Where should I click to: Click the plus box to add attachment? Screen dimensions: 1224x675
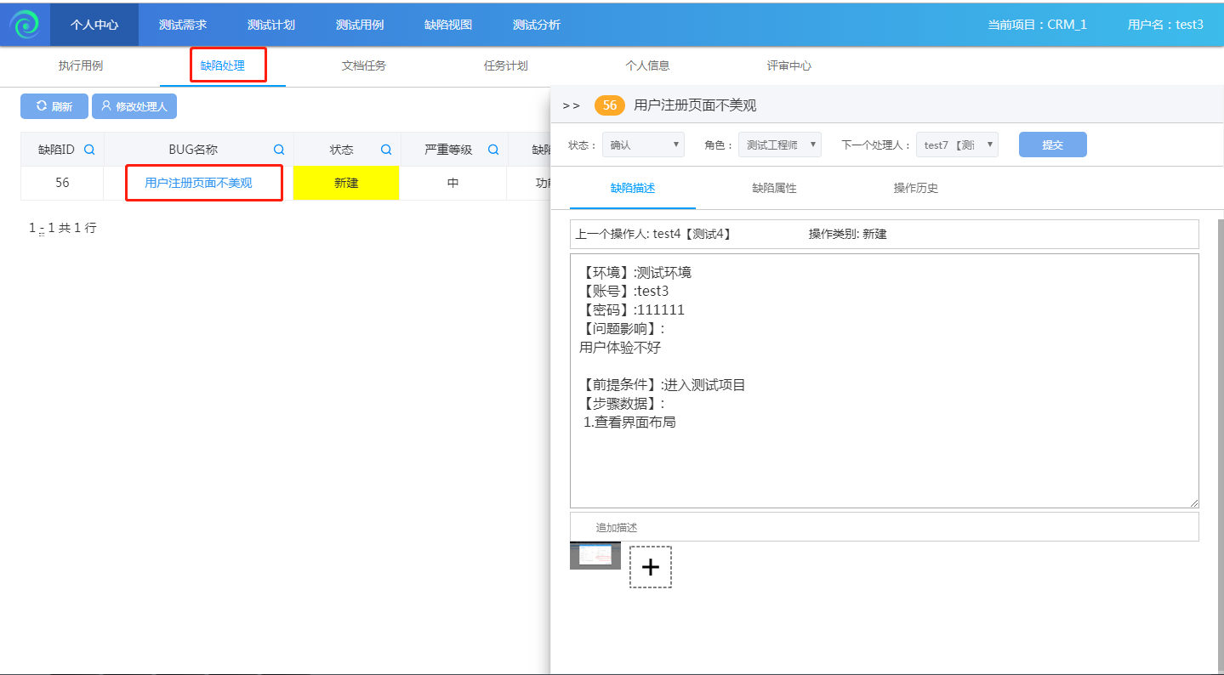(651, 567)
